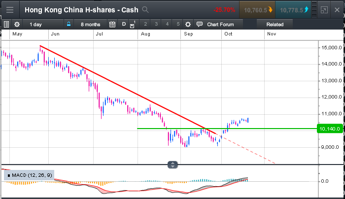Open layout settings gear after slot 5
Image resolution: width=345 pixels, height=199 pixels.
click(188, 25)
